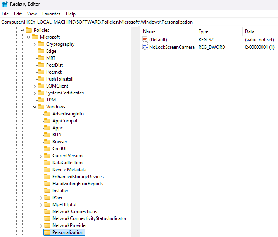Select the NetworkConnectivityStatusIndicator key
Viewport: 278px width, 237px height.
[x=89, y=218]
